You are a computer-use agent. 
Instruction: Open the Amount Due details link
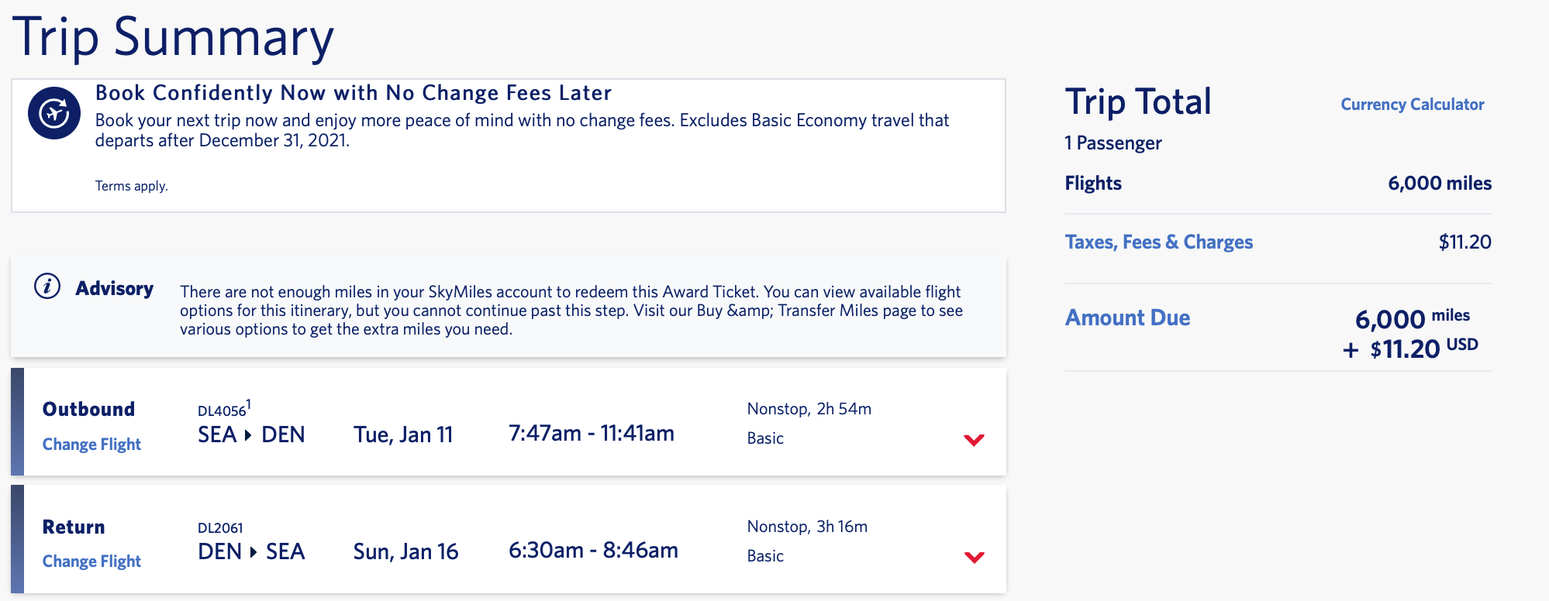click(1127, 318)
